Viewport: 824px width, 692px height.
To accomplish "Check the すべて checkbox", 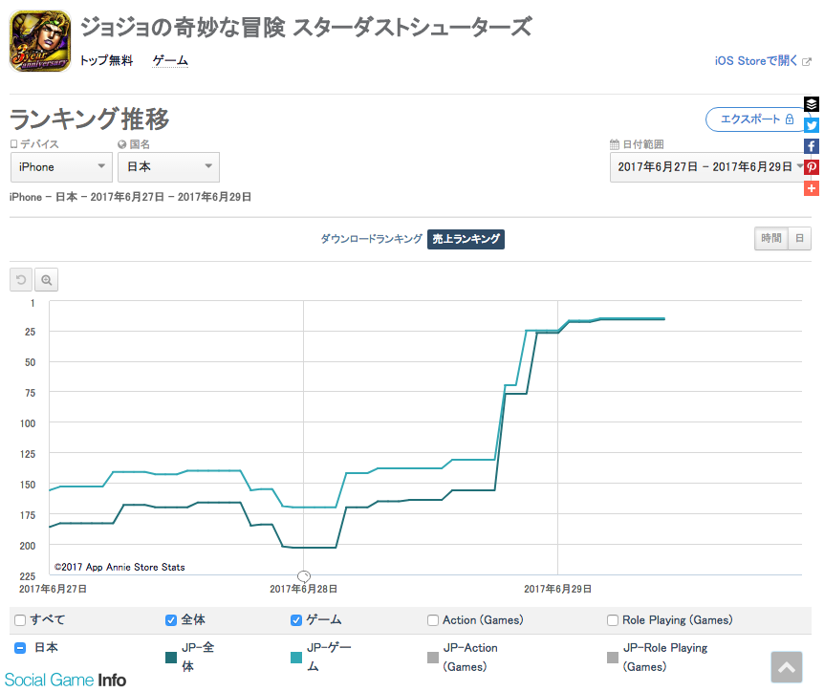I will [20, 620].
